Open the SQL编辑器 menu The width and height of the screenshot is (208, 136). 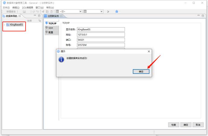coord(27,8)
